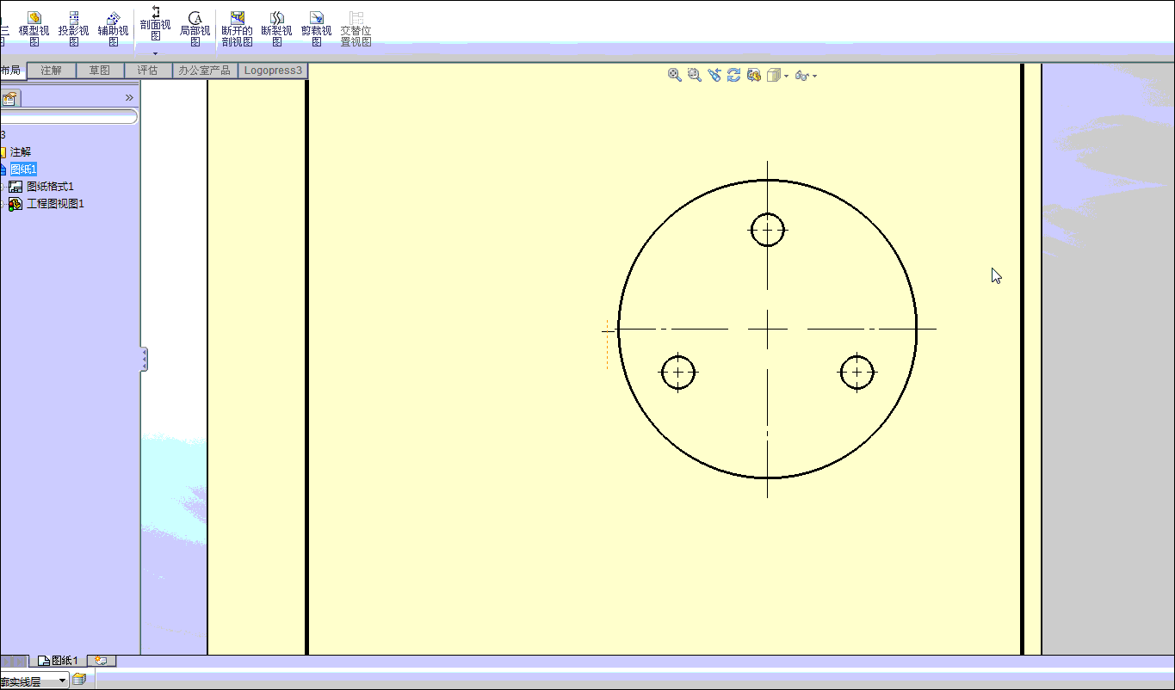The width and height of the screenshot is (1175, 690).
Task: Click the 交替位置视图 (Alternate Position View) tool
Action: point(356,28)
